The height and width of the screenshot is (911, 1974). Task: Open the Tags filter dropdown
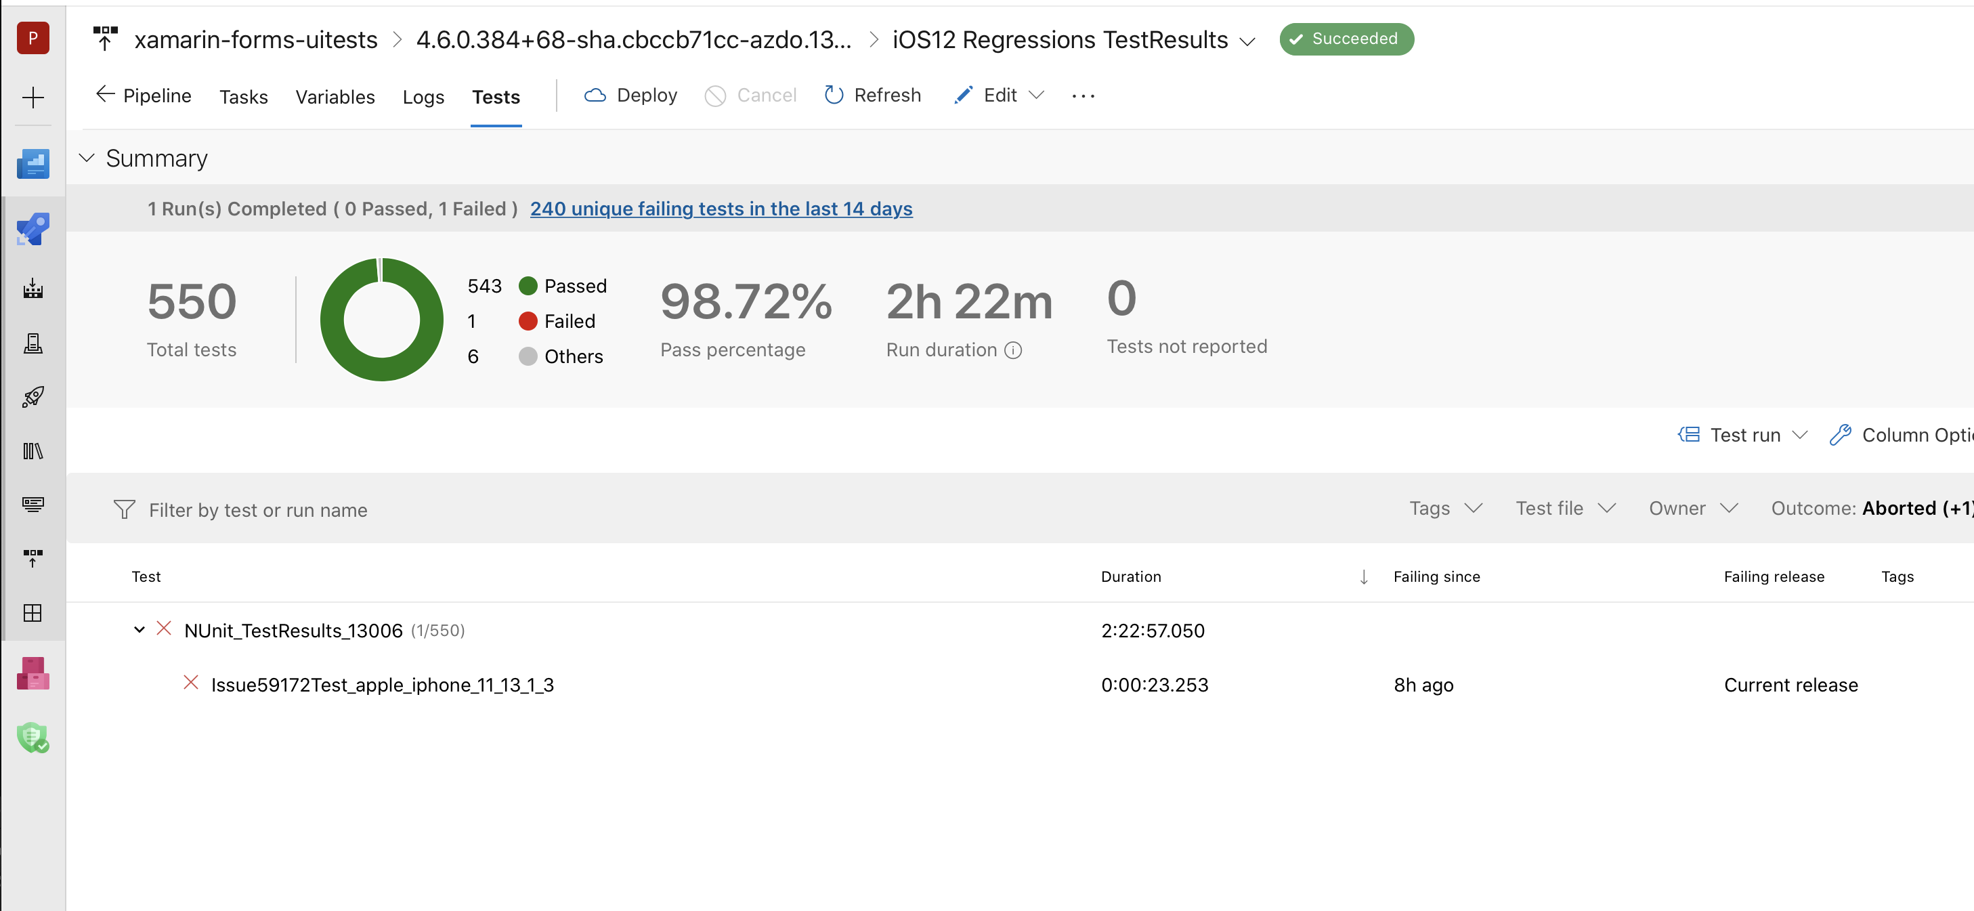tap(1445, 508)
